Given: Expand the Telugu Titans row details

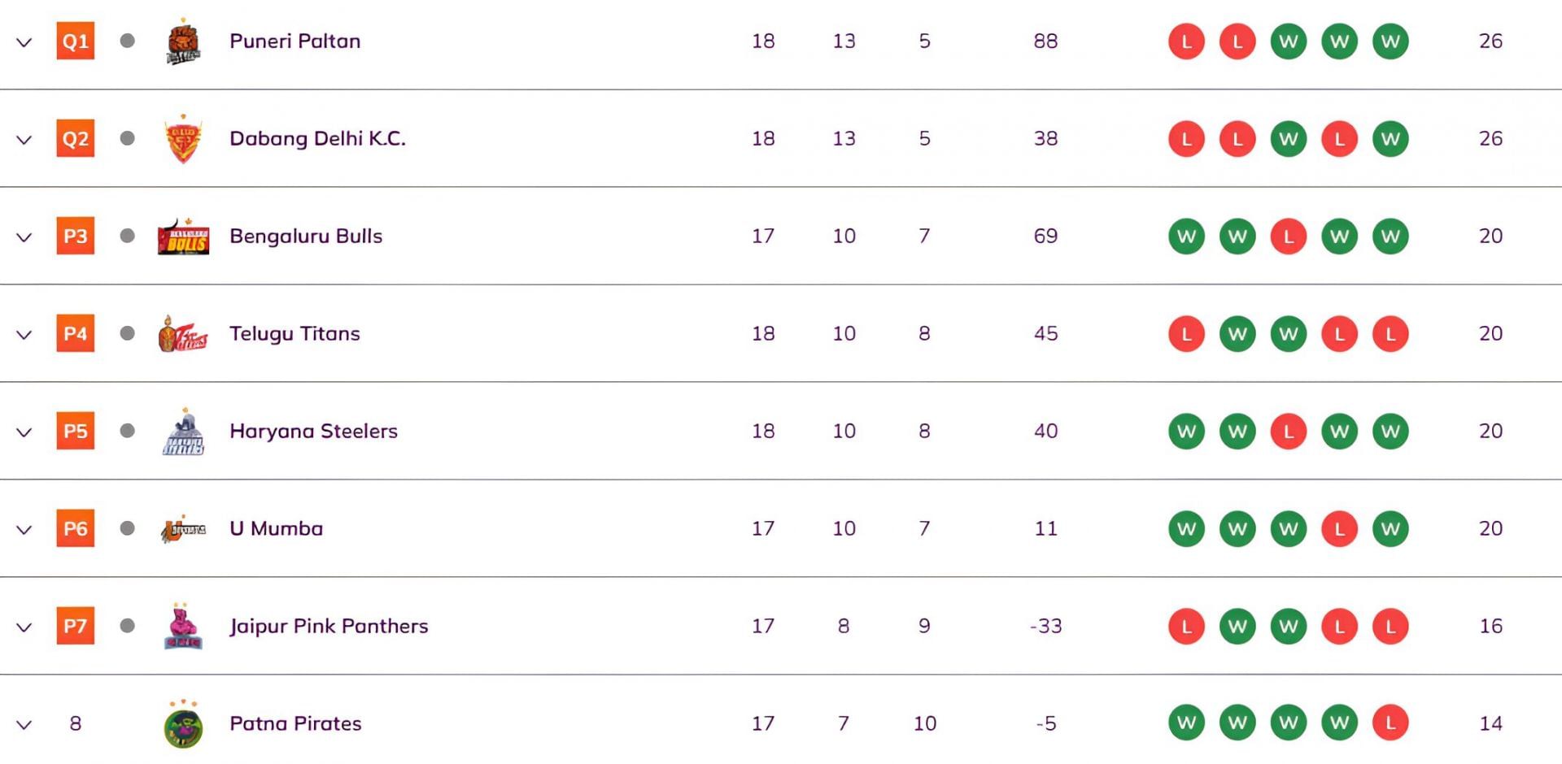Looking at the screenshot, I should [24, 335].
